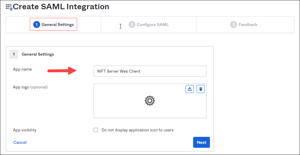Click the app grid icon beside the page title
This screenshot has height=155, width=300.
click(9, 7)
